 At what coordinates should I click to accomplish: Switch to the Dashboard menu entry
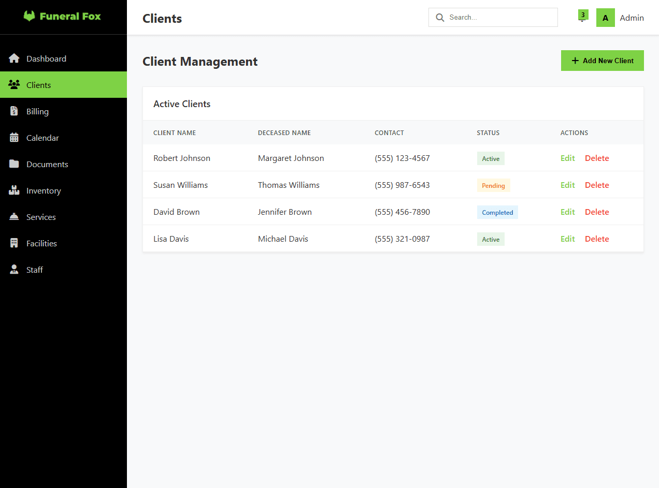point(46,58)
